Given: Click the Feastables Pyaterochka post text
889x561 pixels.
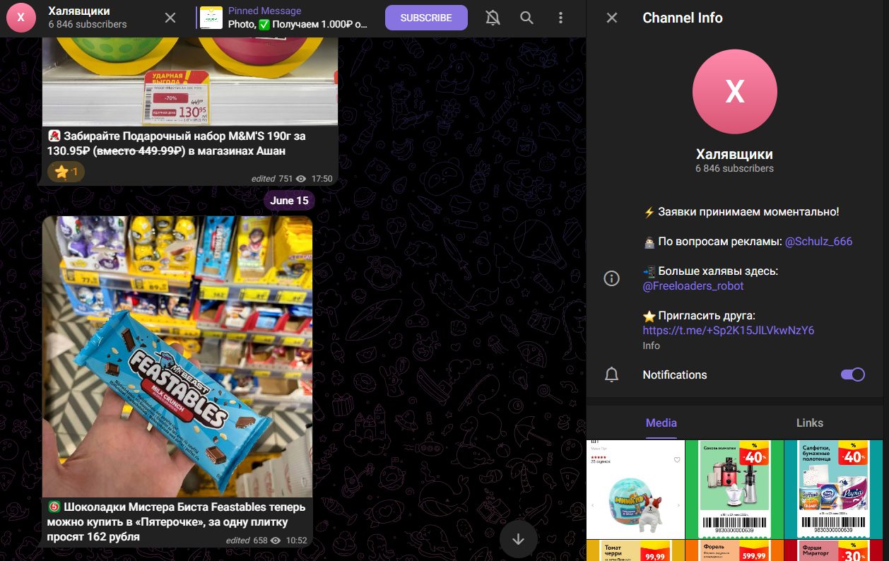Looking at the screenshot, I should 177,522.
